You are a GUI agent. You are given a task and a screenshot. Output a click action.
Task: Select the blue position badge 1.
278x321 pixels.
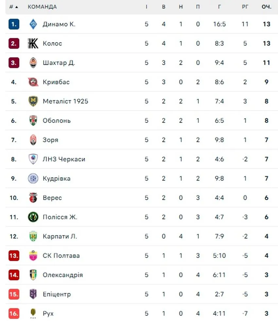coord(14,24)
